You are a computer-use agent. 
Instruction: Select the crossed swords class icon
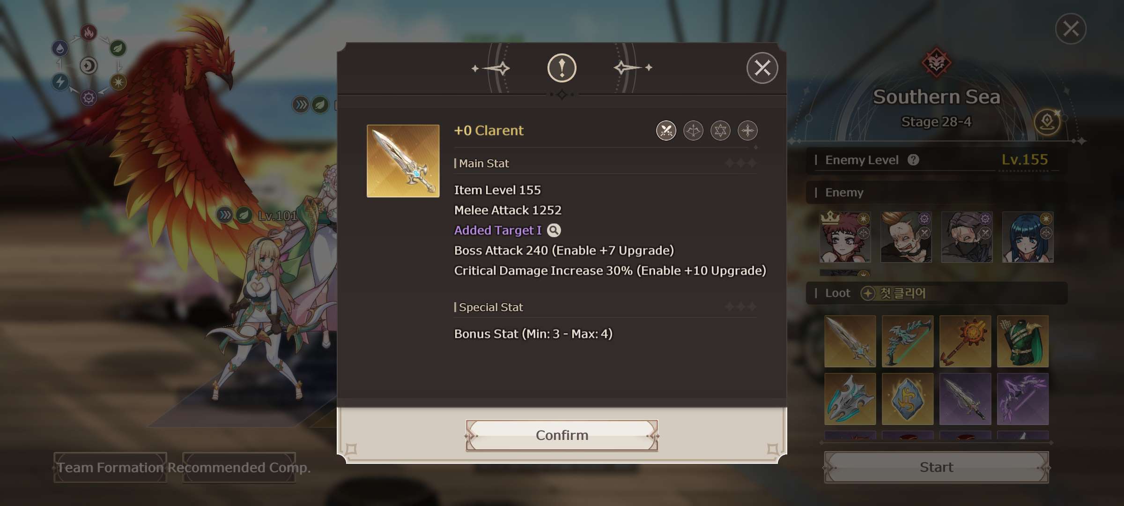666,131
